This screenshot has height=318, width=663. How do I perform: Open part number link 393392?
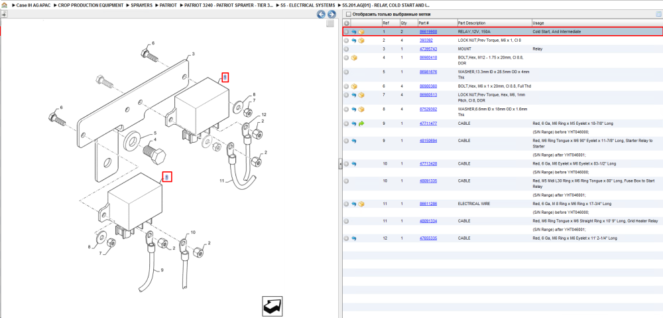click(426, 40)
